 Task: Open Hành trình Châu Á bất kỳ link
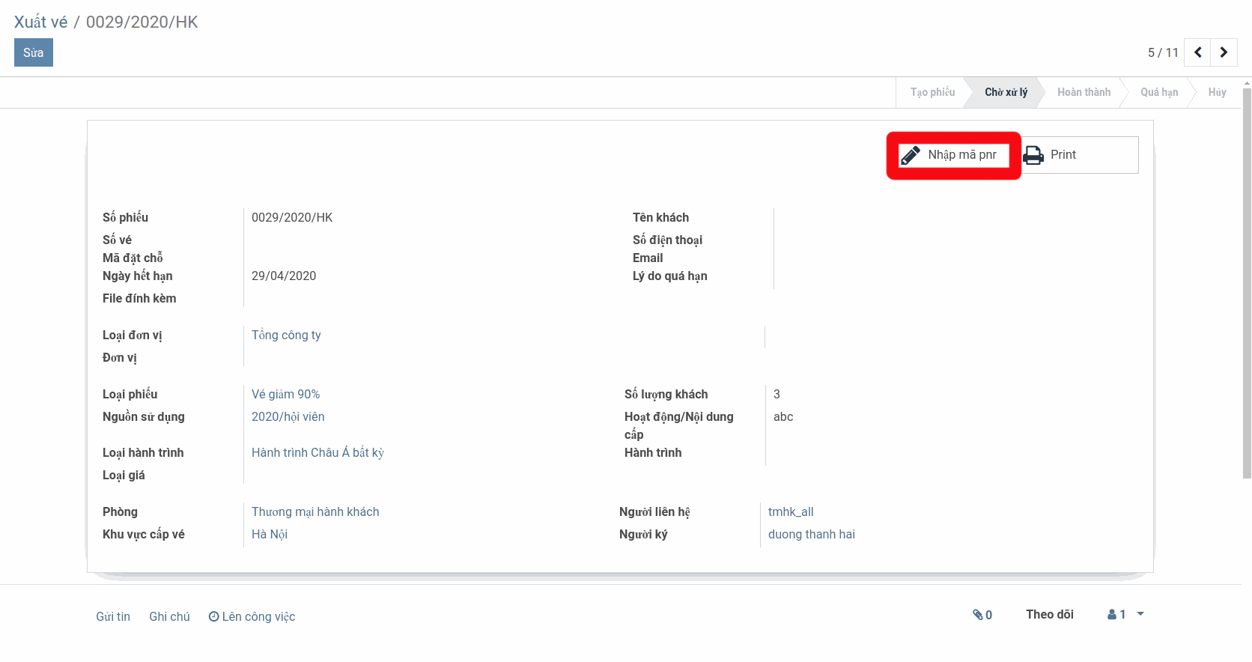point(317,452)
